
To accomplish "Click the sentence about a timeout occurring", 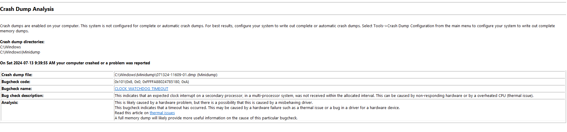I will [257, 108].
